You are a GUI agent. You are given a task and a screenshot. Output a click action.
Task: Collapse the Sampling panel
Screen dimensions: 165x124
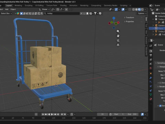(x=156, y=63)
